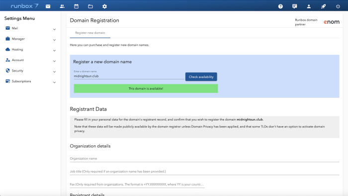Open the Files folder icon
Image resolution: width=348 pixels, height=196 pixels.
[x=90, y=6]
